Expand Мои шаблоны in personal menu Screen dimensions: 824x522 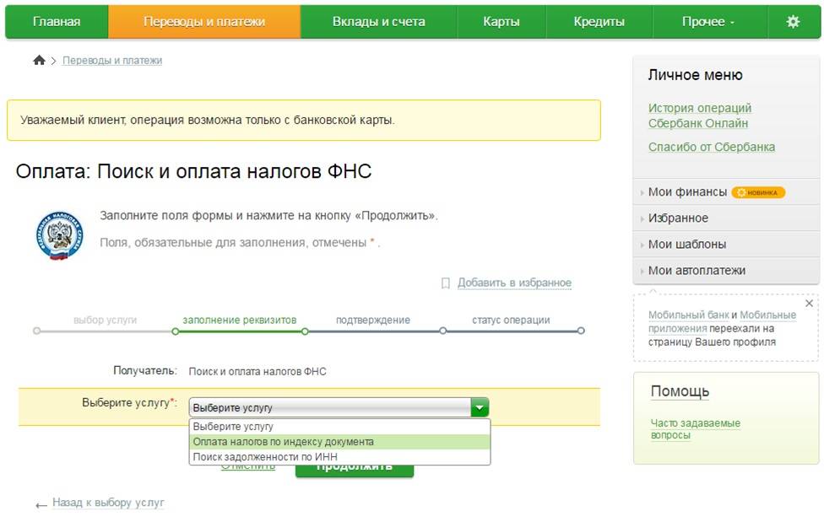[x=686, y=245]
